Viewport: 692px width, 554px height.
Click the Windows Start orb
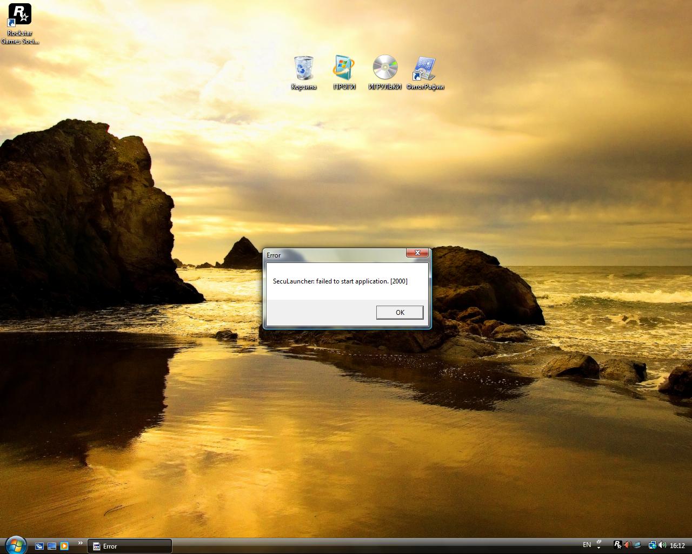pos(15,545)
